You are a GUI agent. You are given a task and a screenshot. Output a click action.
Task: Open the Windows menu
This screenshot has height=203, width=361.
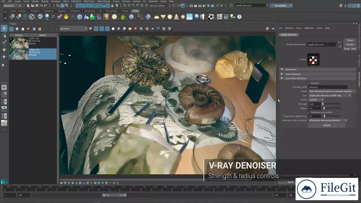(x=56, y=1)
